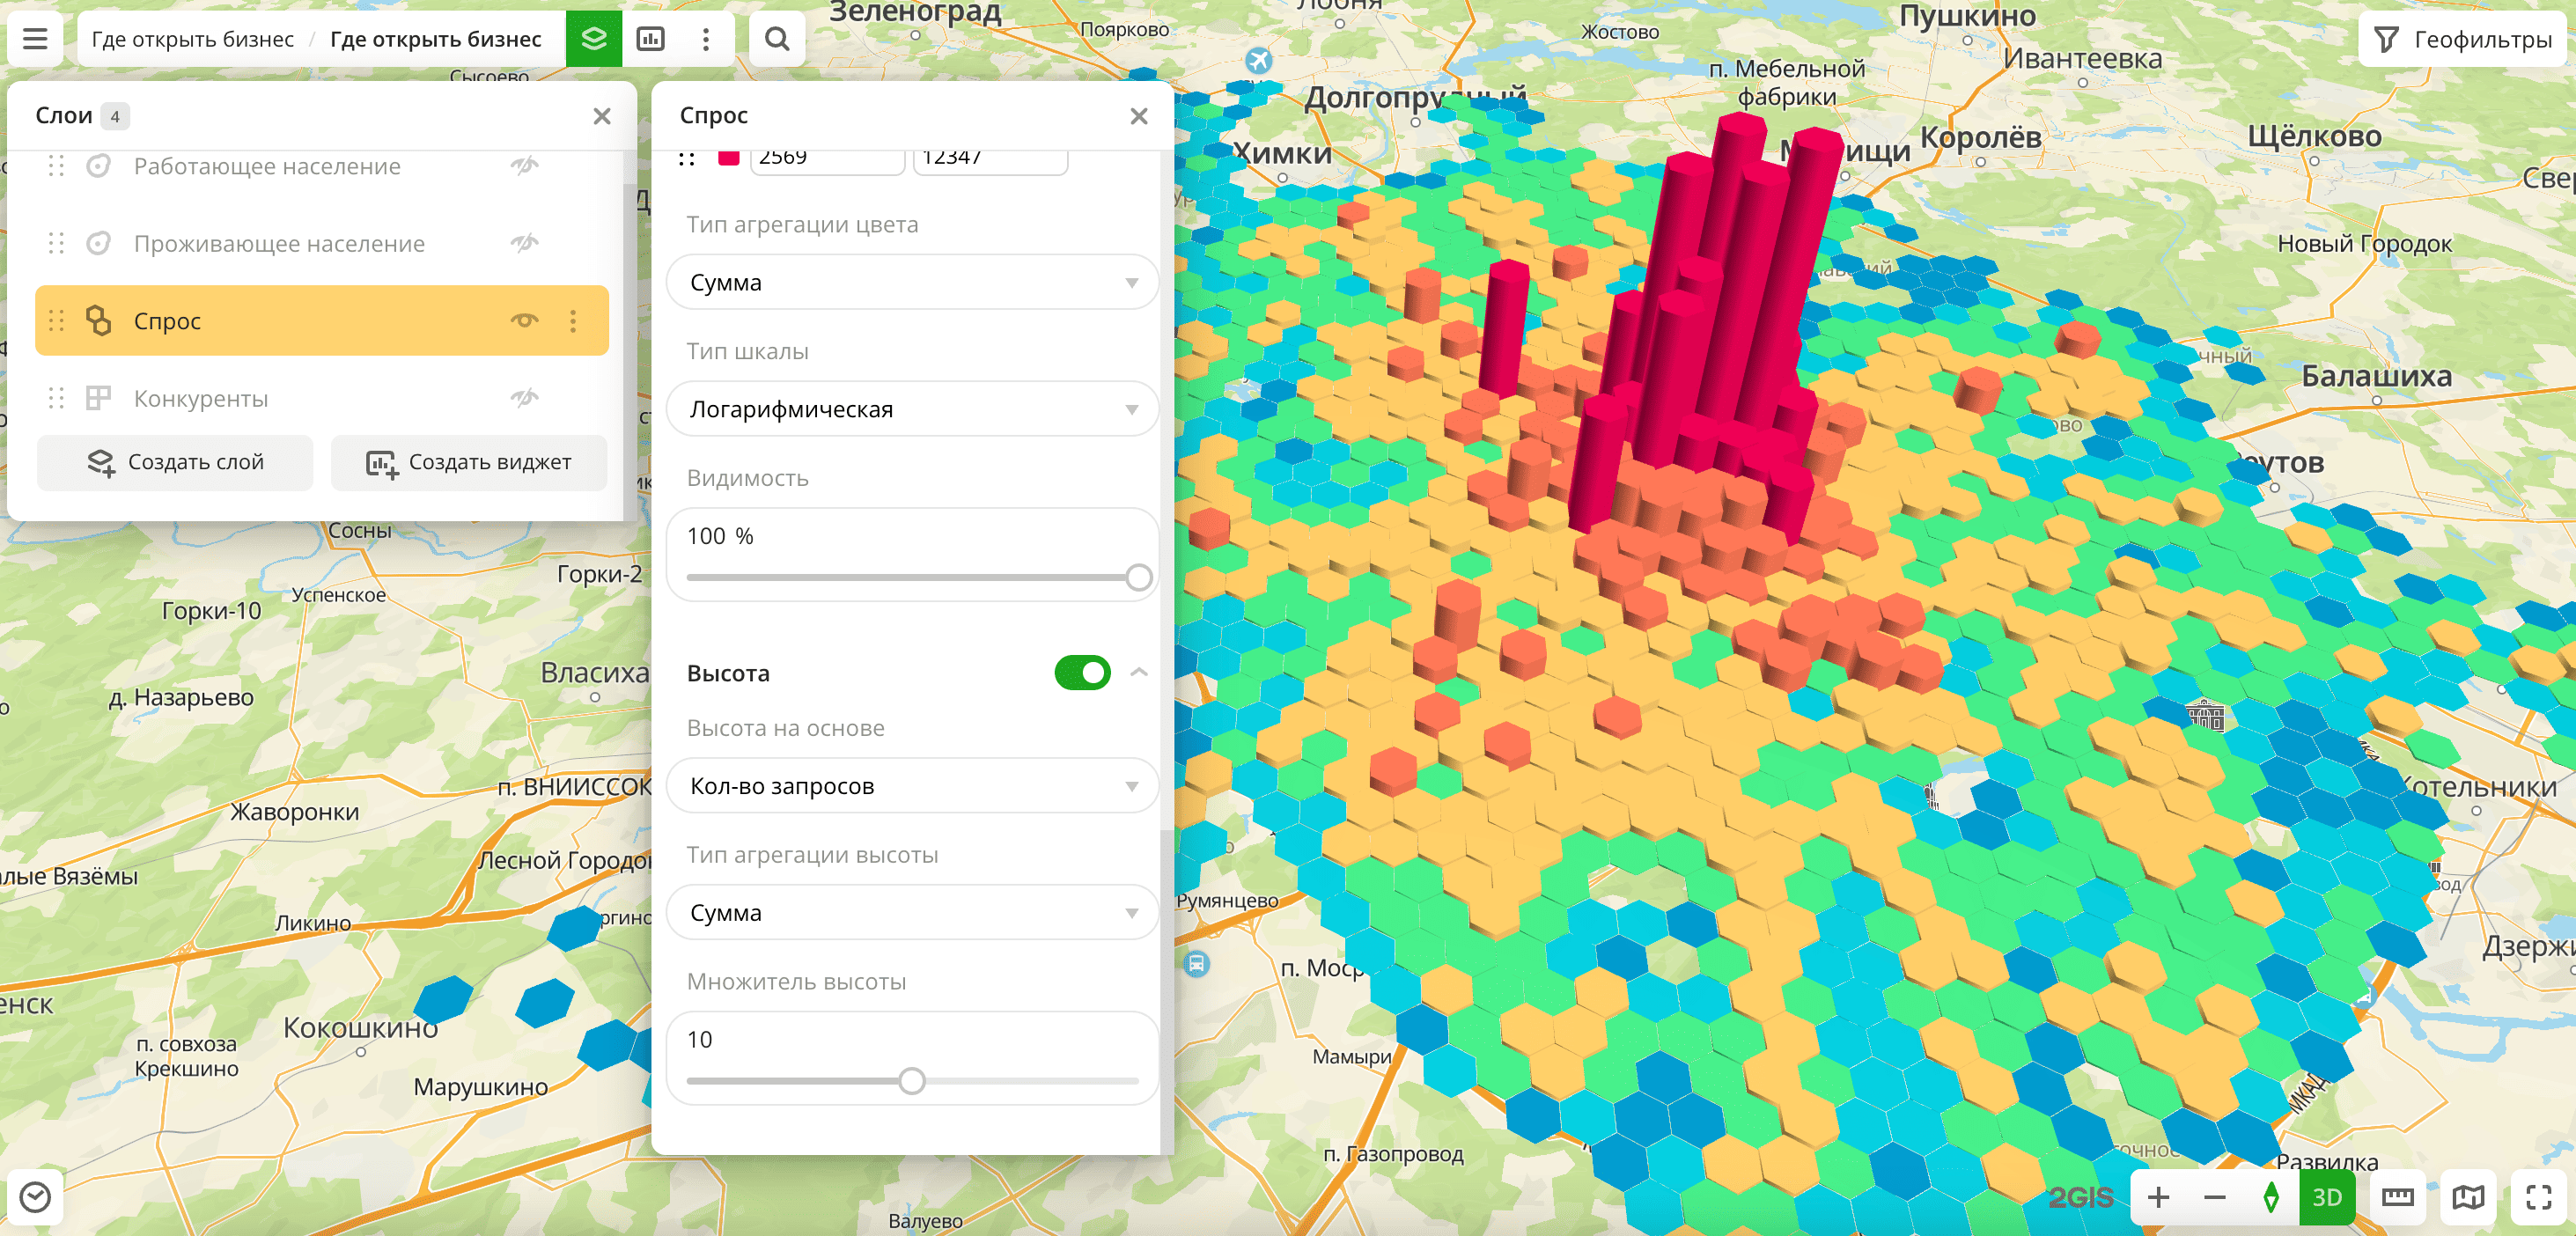Enter fullscreen map mode
2576x1236 pixels.
point(2538,1197)
